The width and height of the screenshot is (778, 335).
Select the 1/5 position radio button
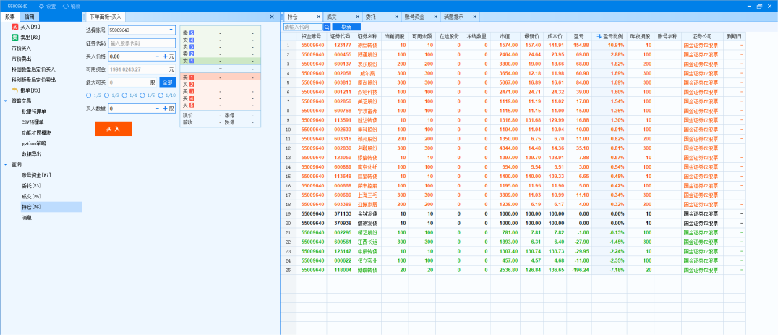click(x=142, y=96)
